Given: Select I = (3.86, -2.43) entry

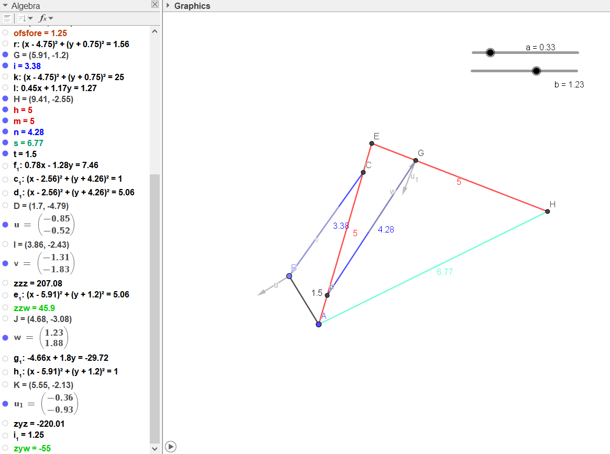Looking at the screenshot, I should pyautogui.click(x=41, y=245).
